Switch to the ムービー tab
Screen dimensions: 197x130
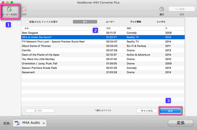coord(110,22)
